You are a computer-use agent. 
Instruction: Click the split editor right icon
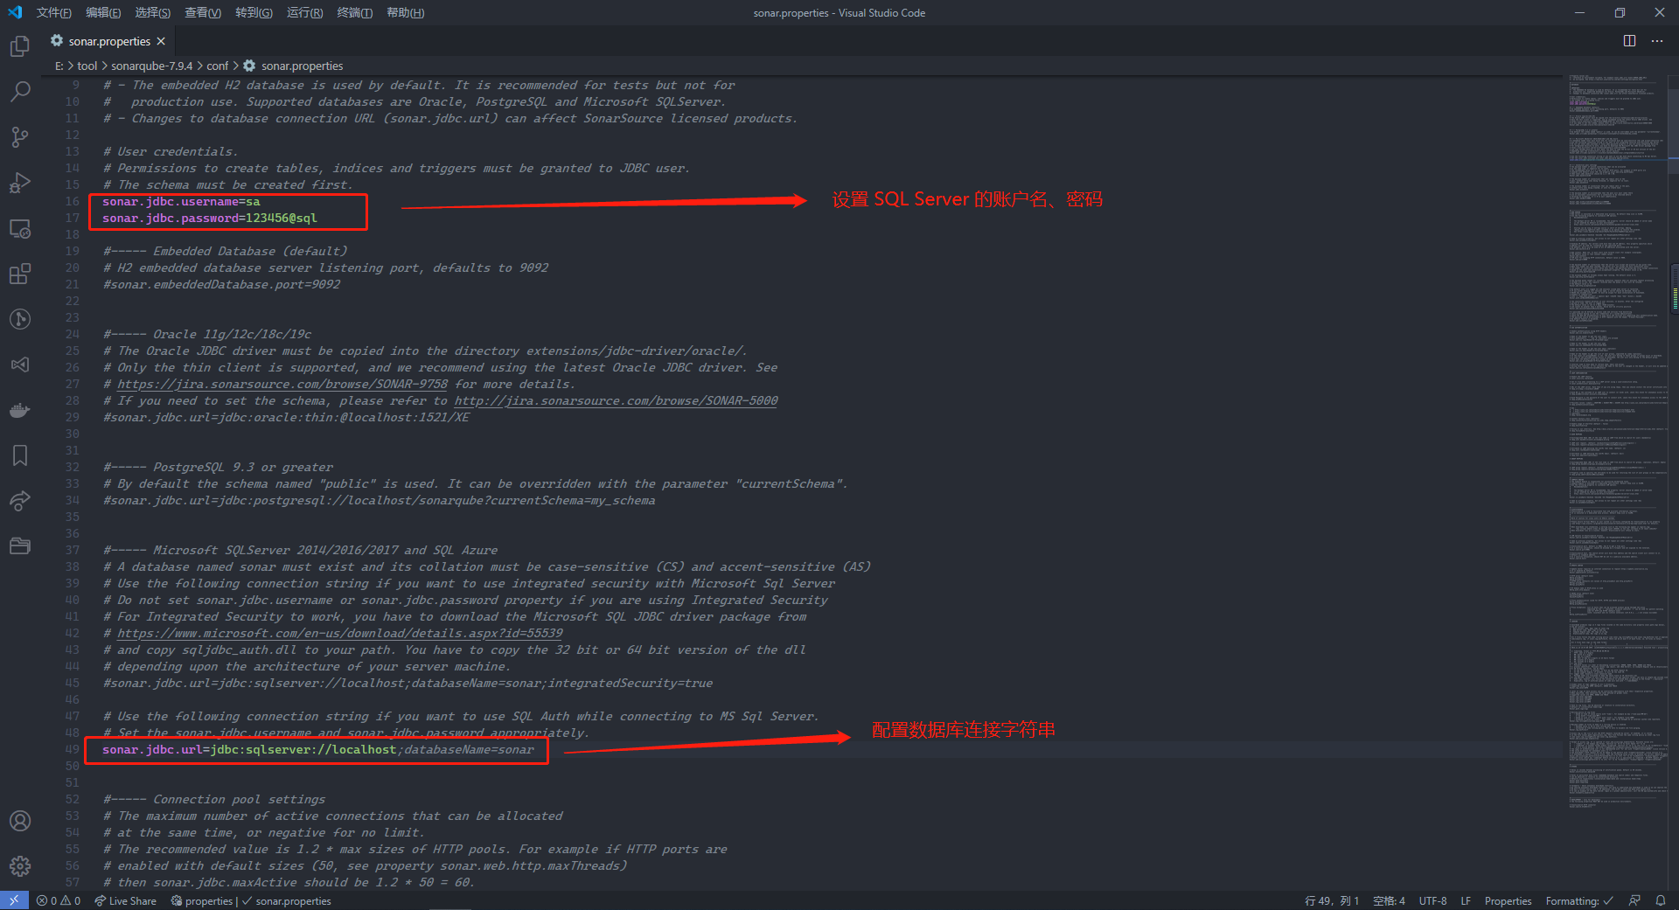pyautogui.click(x=1629, y=41)
